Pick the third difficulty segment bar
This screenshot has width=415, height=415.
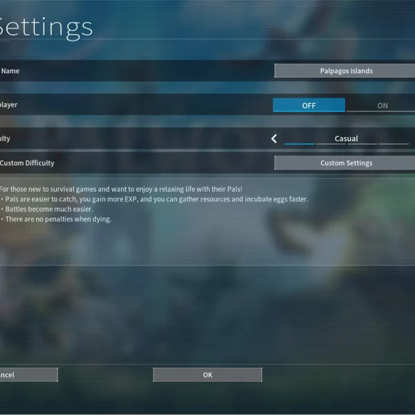[362, 144]
